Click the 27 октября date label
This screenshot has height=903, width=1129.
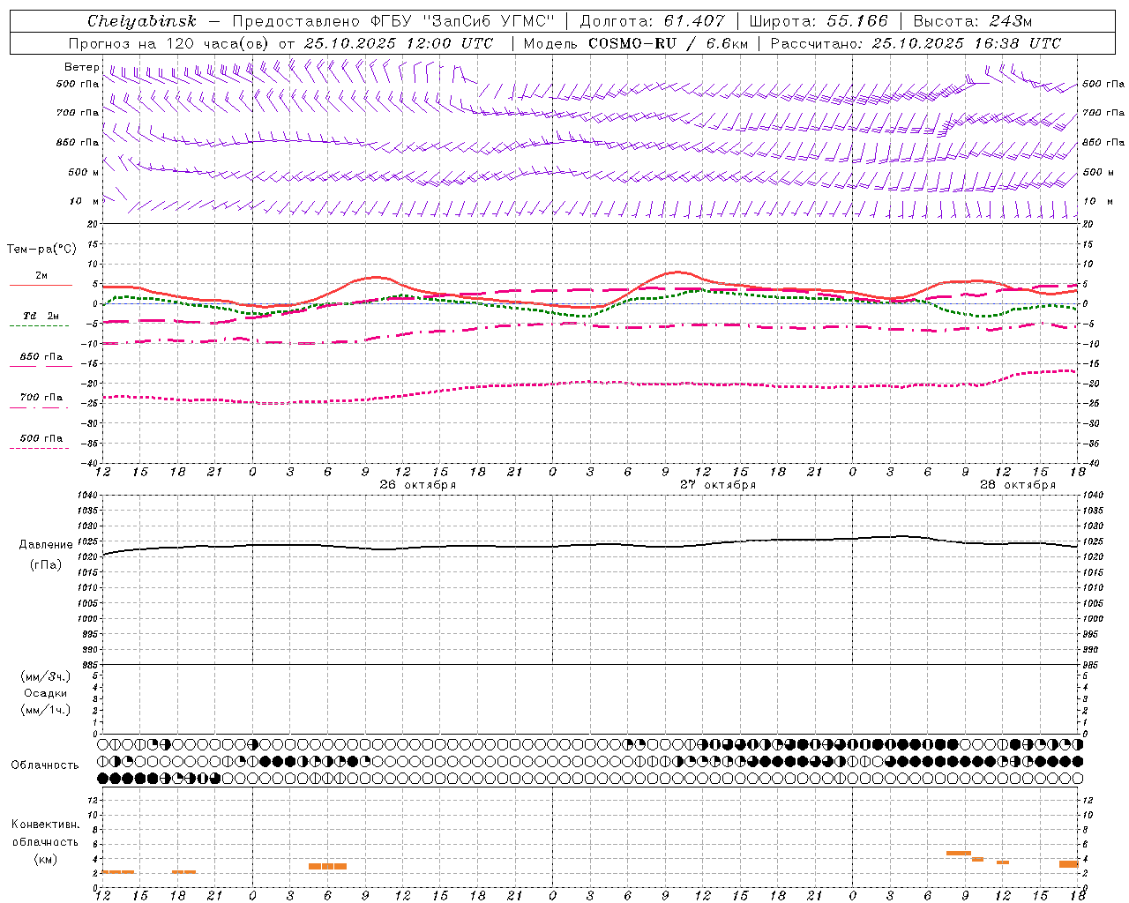pos(718,485)
